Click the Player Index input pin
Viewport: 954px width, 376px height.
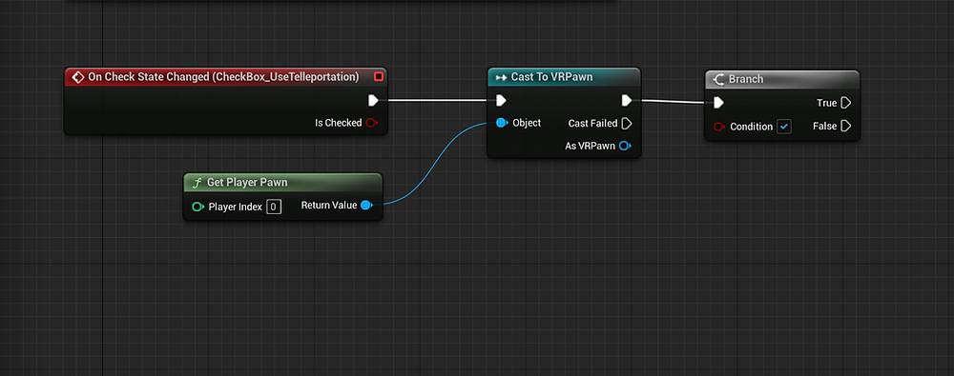197,207
